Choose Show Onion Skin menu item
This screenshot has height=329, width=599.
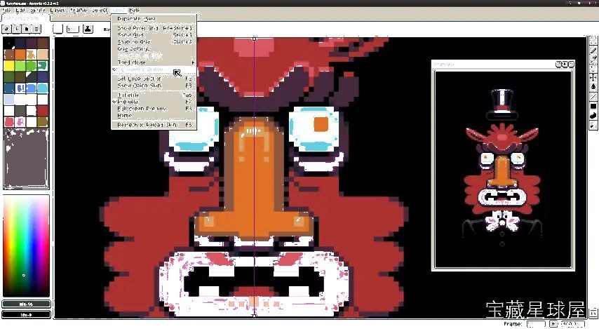pos(154,85)
